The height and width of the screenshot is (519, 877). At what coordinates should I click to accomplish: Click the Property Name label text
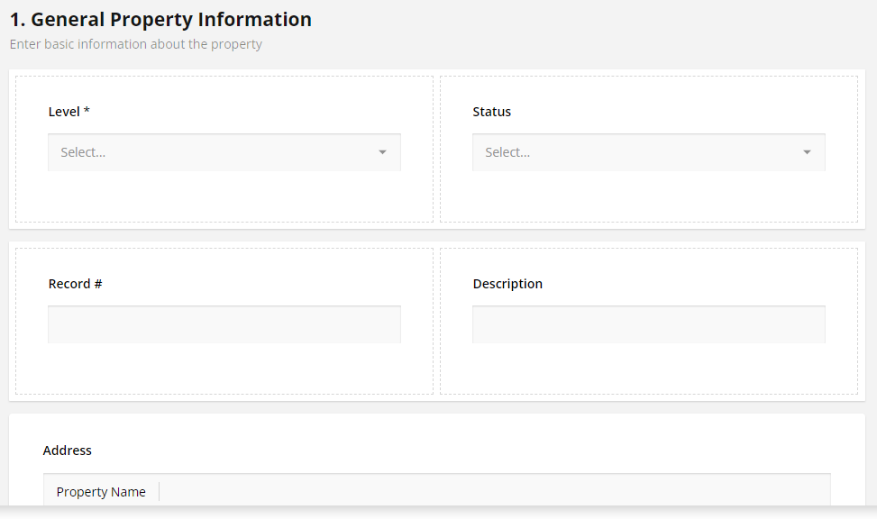101,492
